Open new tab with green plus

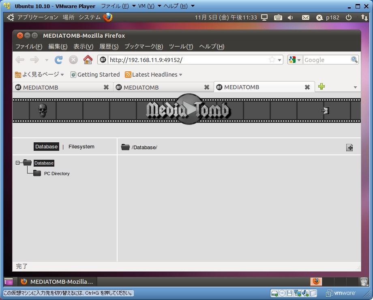click(322, 86)
